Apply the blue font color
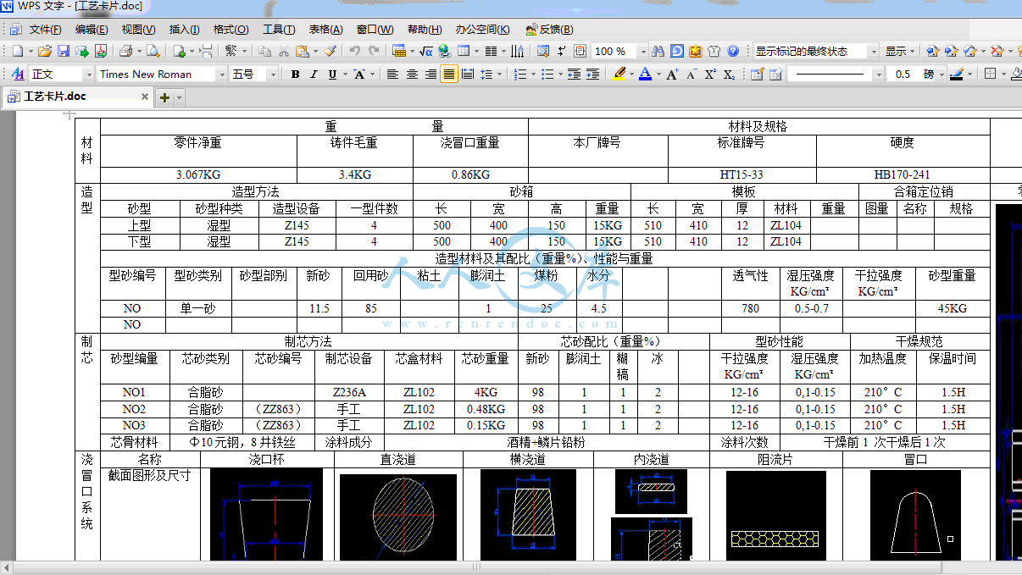Viewport: 1022px width, 575px height. point(645,74)
